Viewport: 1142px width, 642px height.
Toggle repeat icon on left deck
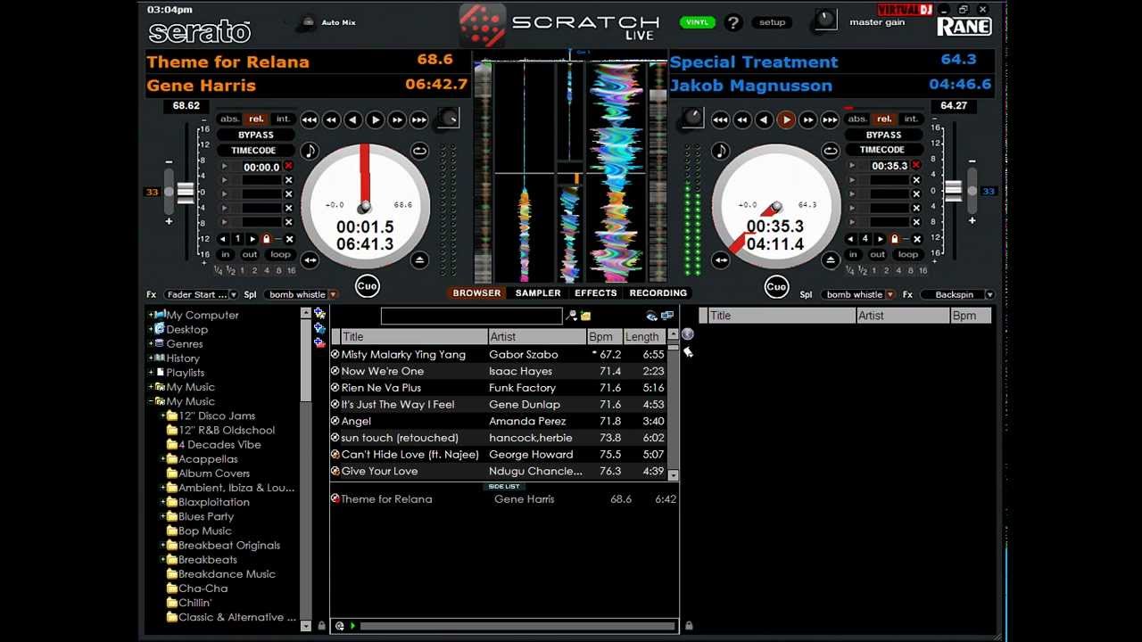pyautogui.click(x=419, y=151)
